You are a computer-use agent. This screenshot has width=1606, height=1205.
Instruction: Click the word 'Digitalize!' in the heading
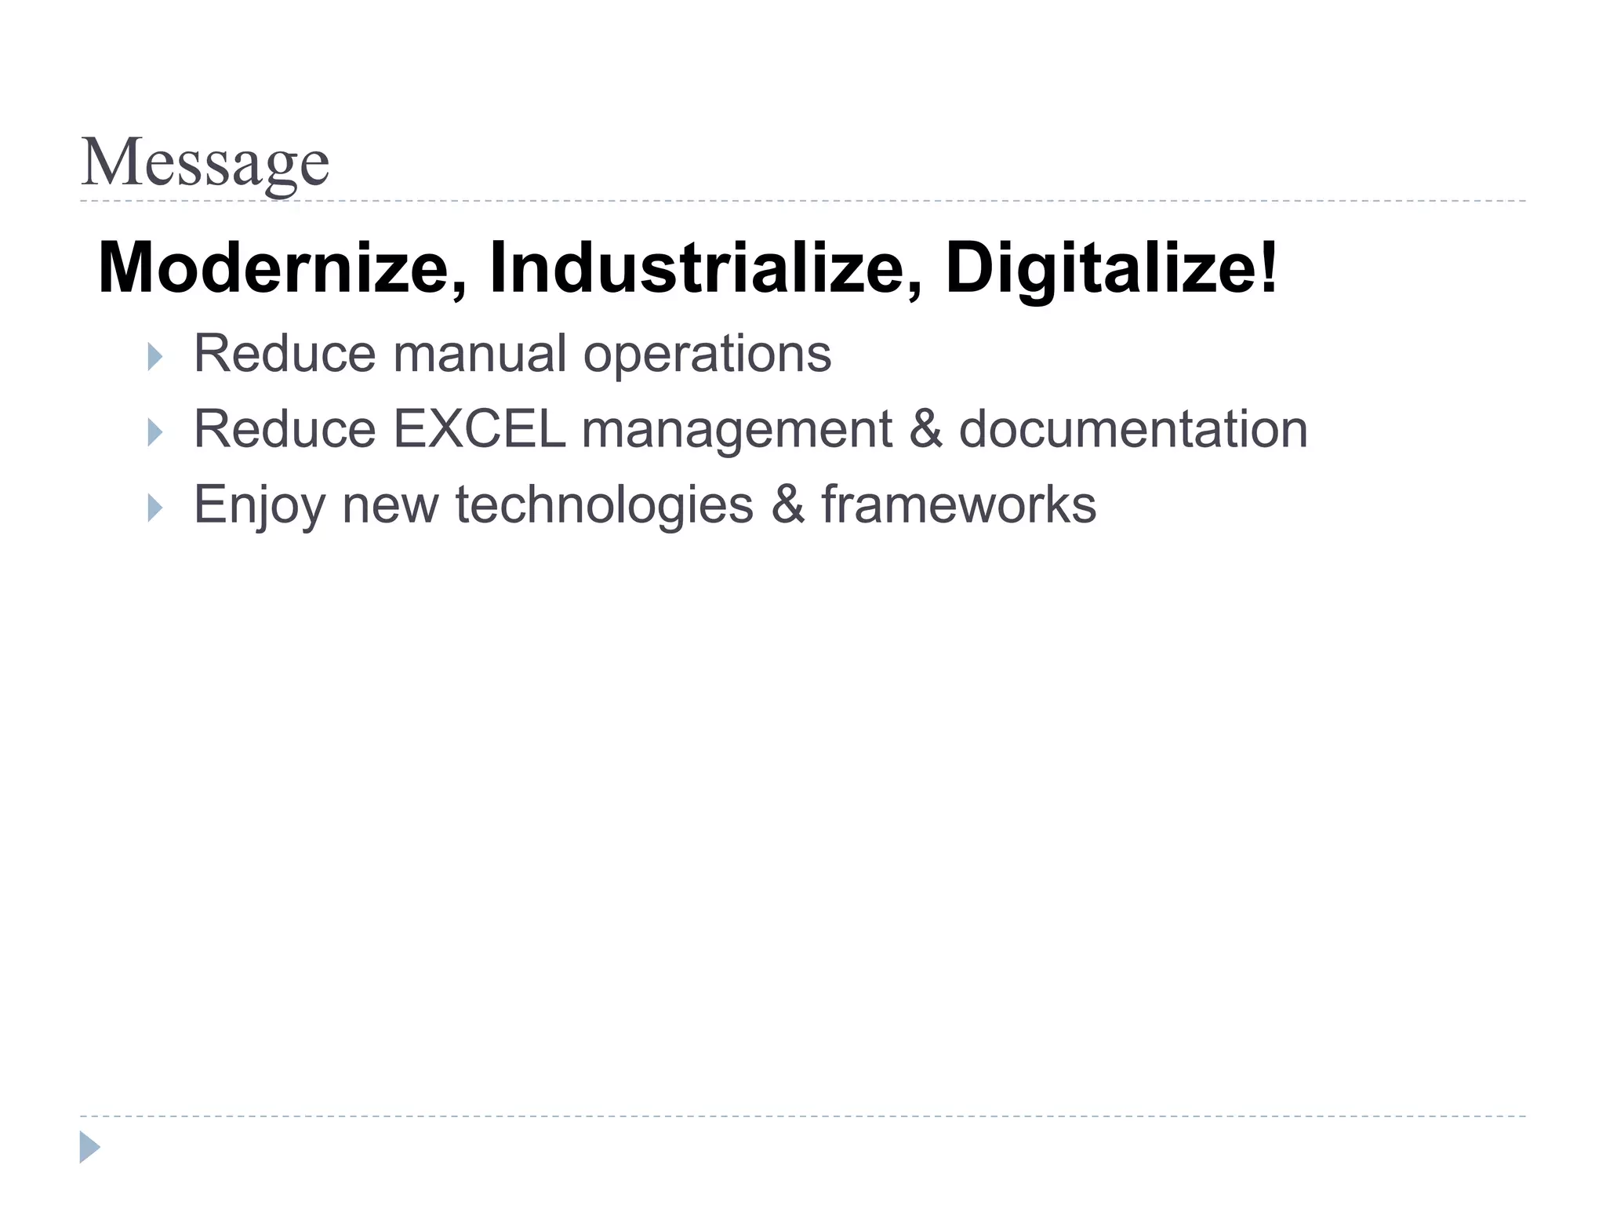tap(1111, 269)
